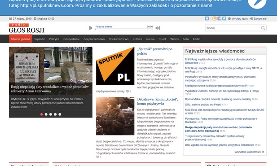Viewport: 277px width, 166px height.
Task: Open the Gospodarka menu item
Action: tap(71, 39)
